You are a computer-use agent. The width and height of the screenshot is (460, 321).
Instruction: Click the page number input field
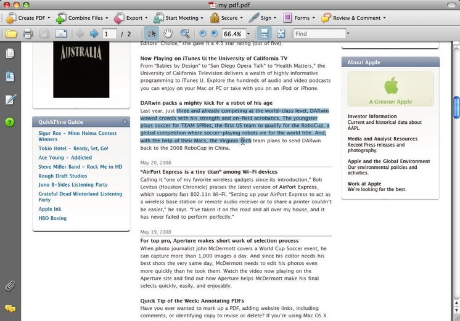(109, 34)
